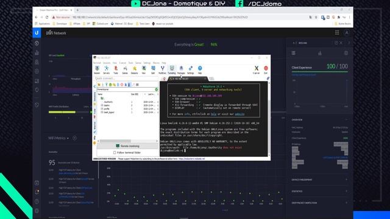Viewport: 390px width, 219px height.
Task: Follow the mobaxterm.mobatek.net link
Action: [x=191, y=159]
